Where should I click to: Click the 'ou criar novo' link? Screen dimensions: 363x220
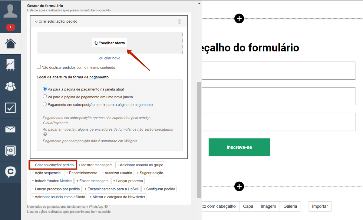pos(110,58)
